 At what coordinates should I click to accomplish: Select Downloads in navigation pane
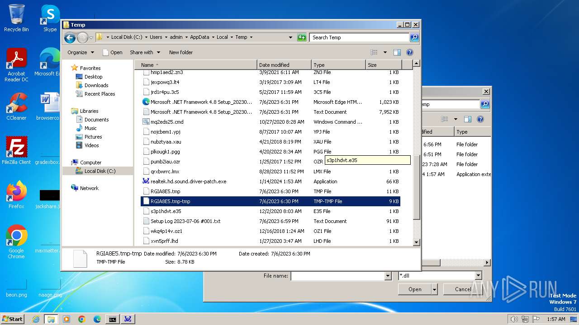(x=96, y=85)
